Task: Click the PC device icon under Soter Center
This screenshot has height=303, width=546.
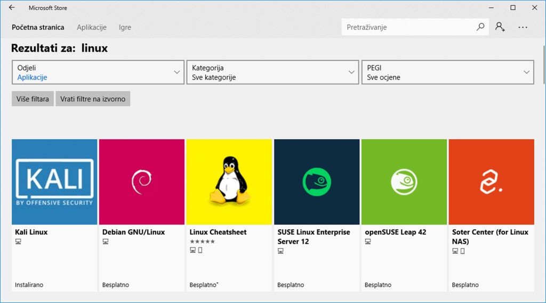Action: [455, 251]
